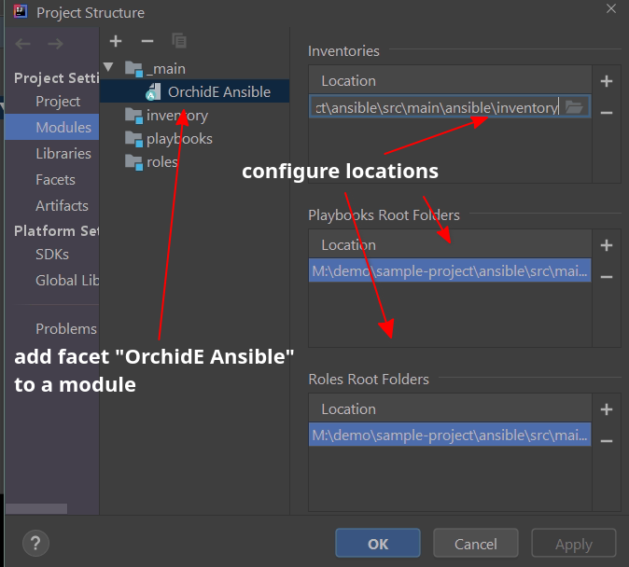This screenshot has width=629, height=567.
Task: Click the playbooks module folder icon
Action: coord(133,139)
